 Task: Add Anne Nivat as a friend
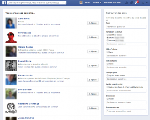[x=93, y=23]
